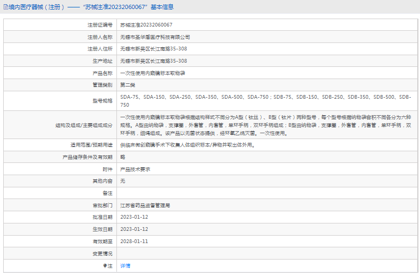
Task: Click the 有效期至 label
Action: (x=103, y=241)
